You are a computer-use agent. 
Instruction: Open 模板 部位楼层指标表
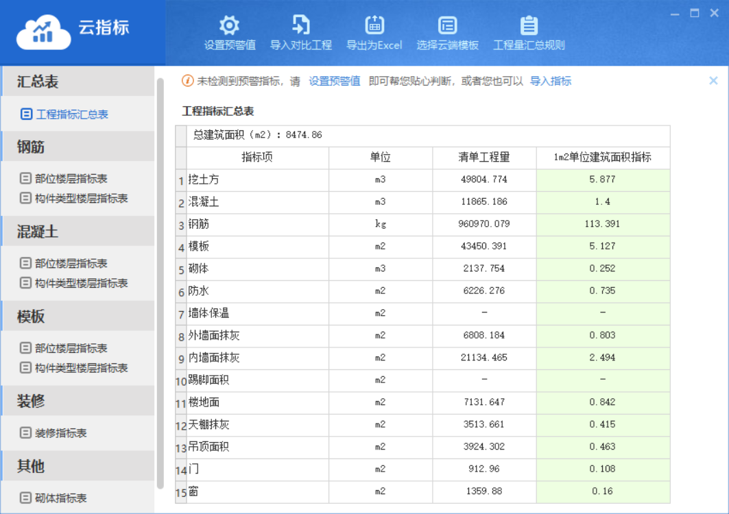pyautogui.click(x=64, y=348)
